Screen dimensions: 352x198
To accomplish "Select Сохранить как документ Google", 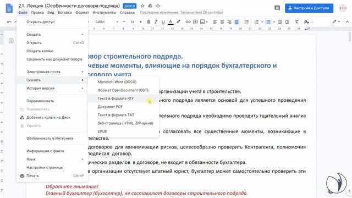I will [x=52, y=59].
